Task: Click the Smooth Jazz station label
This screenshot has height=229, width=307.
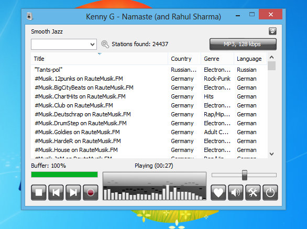Action: coord(47,31)
